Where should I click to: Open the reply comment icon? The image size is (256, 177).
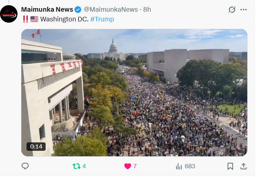tap(25, 166)
